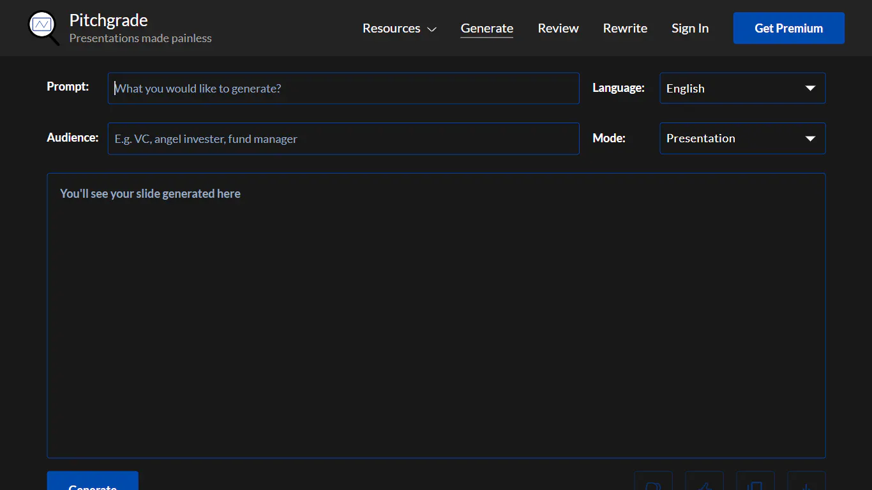Image resolution: width=872 pixels, height=490 pixels.
Task: Click the Get Premium button
Action: 788,28
